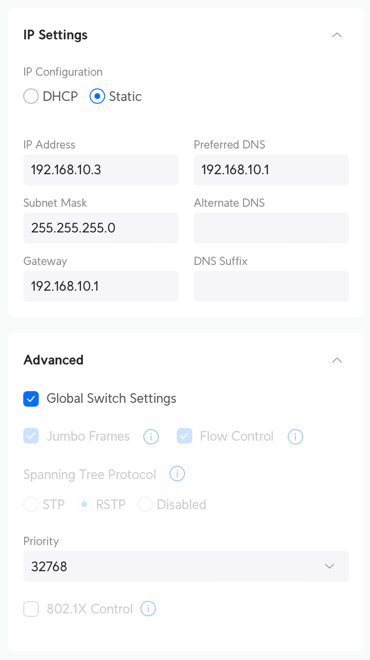The width and height of the screenshot is (370, 660).
Task: Select Disabled for Spanning Tree Protocol
Action: [x=145, y=505]
